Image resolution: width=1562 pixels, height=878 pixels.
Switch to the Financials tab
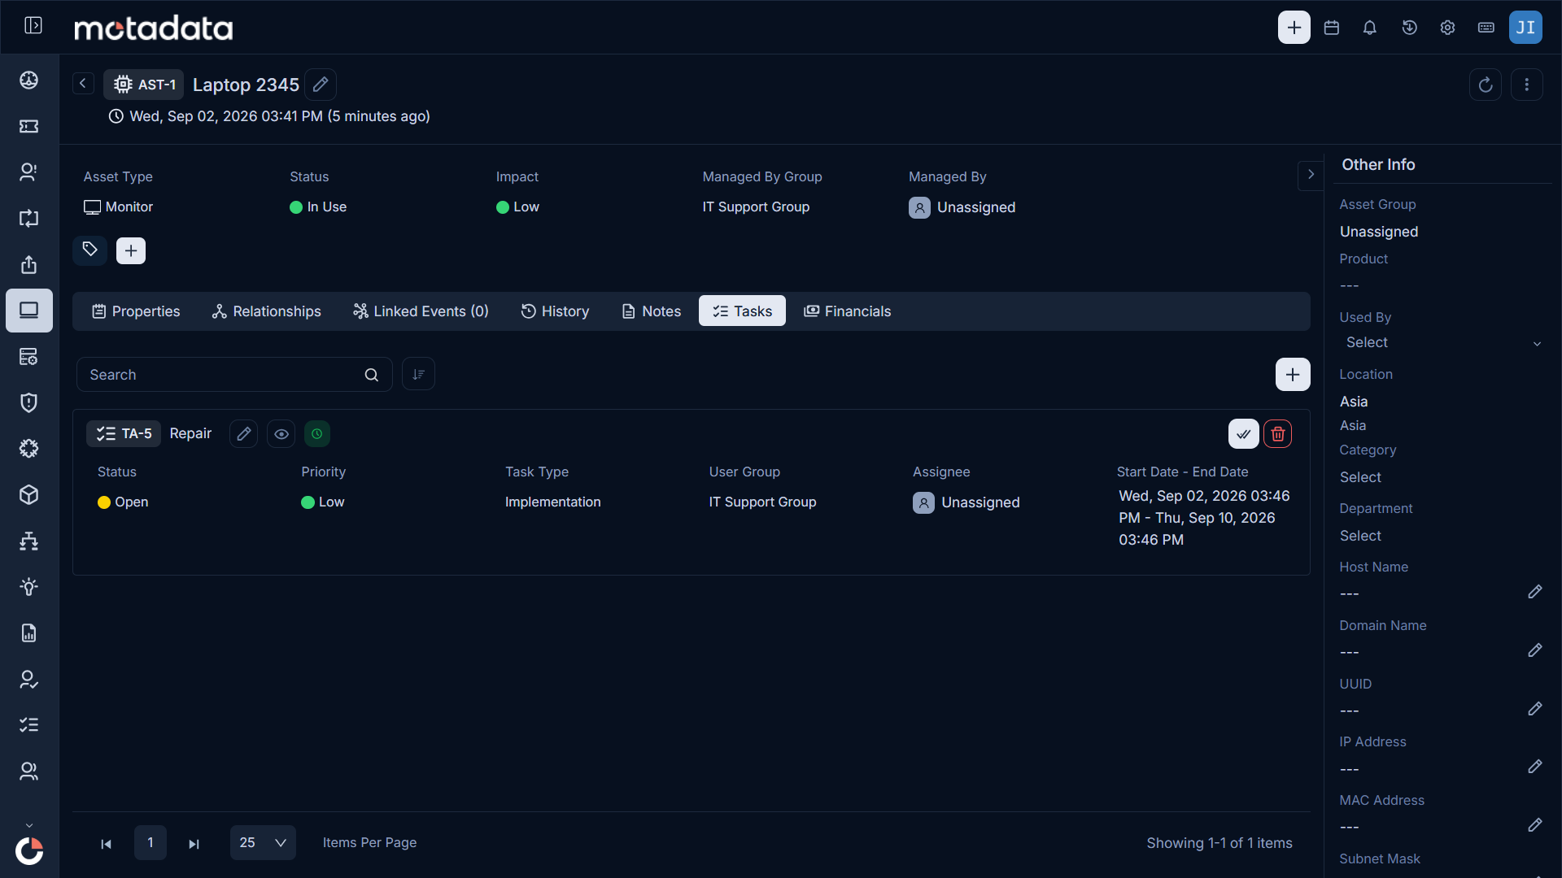tap(848, 311)
